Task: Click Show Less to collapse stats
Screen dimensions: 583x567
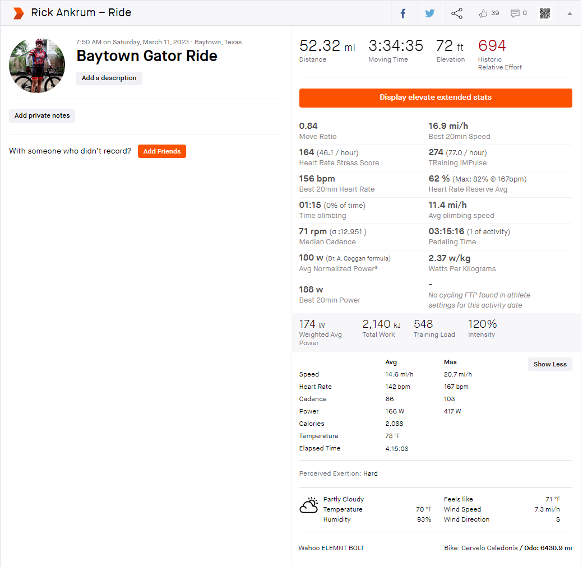Action: click(549, 364)
